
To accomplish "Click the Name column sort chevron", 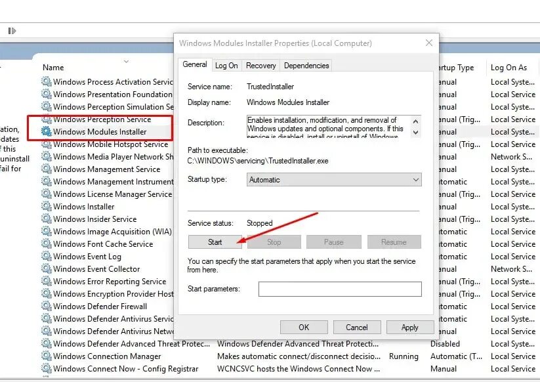I will pyautogui.click(x=126, y=62).
